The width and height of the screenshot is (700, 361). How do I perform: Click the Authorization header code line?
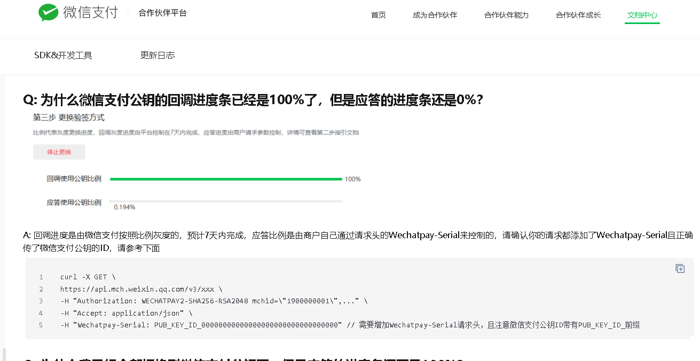(x=214, y=301)
